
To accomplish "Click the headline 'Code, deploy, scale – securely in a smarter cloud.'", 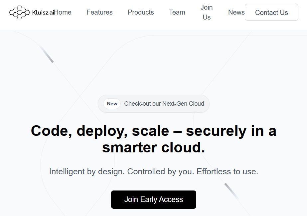I will tap(154, 139).
